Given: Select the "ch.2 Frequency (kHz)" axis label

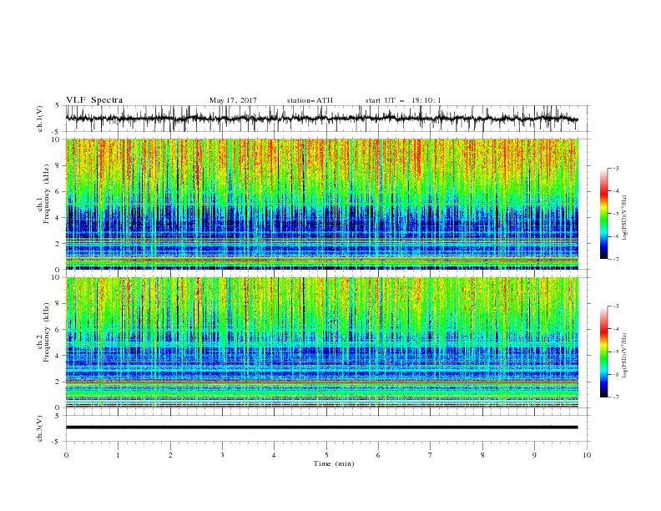Looking at the screenshot, I should (x=43, y=331).
